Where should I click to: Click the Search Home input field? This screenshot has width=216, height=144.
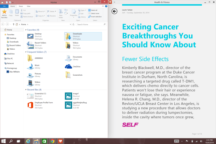point(90,24)
